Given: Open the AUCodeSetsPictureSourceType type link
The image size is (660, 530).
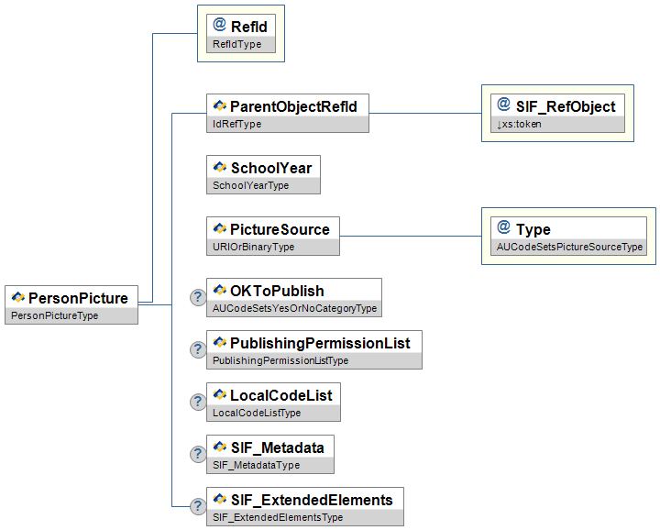Looking at the screenshot, I should pyautogui.click(x=563, y=247).
